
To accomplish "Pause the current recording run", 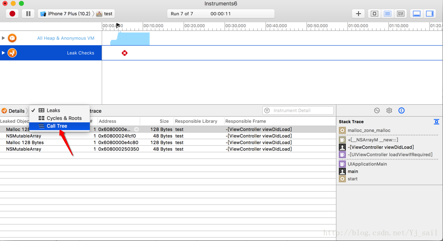I will point(28,14).
